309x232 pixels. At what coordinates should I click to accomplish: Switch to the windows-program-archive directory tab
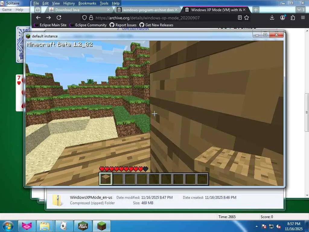tap(147, 10)
